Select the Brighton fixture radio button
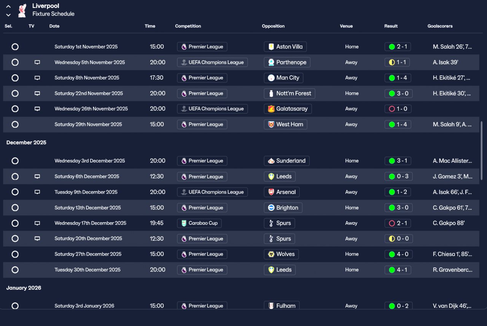Image resolution: width=487 pixels, height=326 pixels. pyautogui.click(x=15, y=208)
